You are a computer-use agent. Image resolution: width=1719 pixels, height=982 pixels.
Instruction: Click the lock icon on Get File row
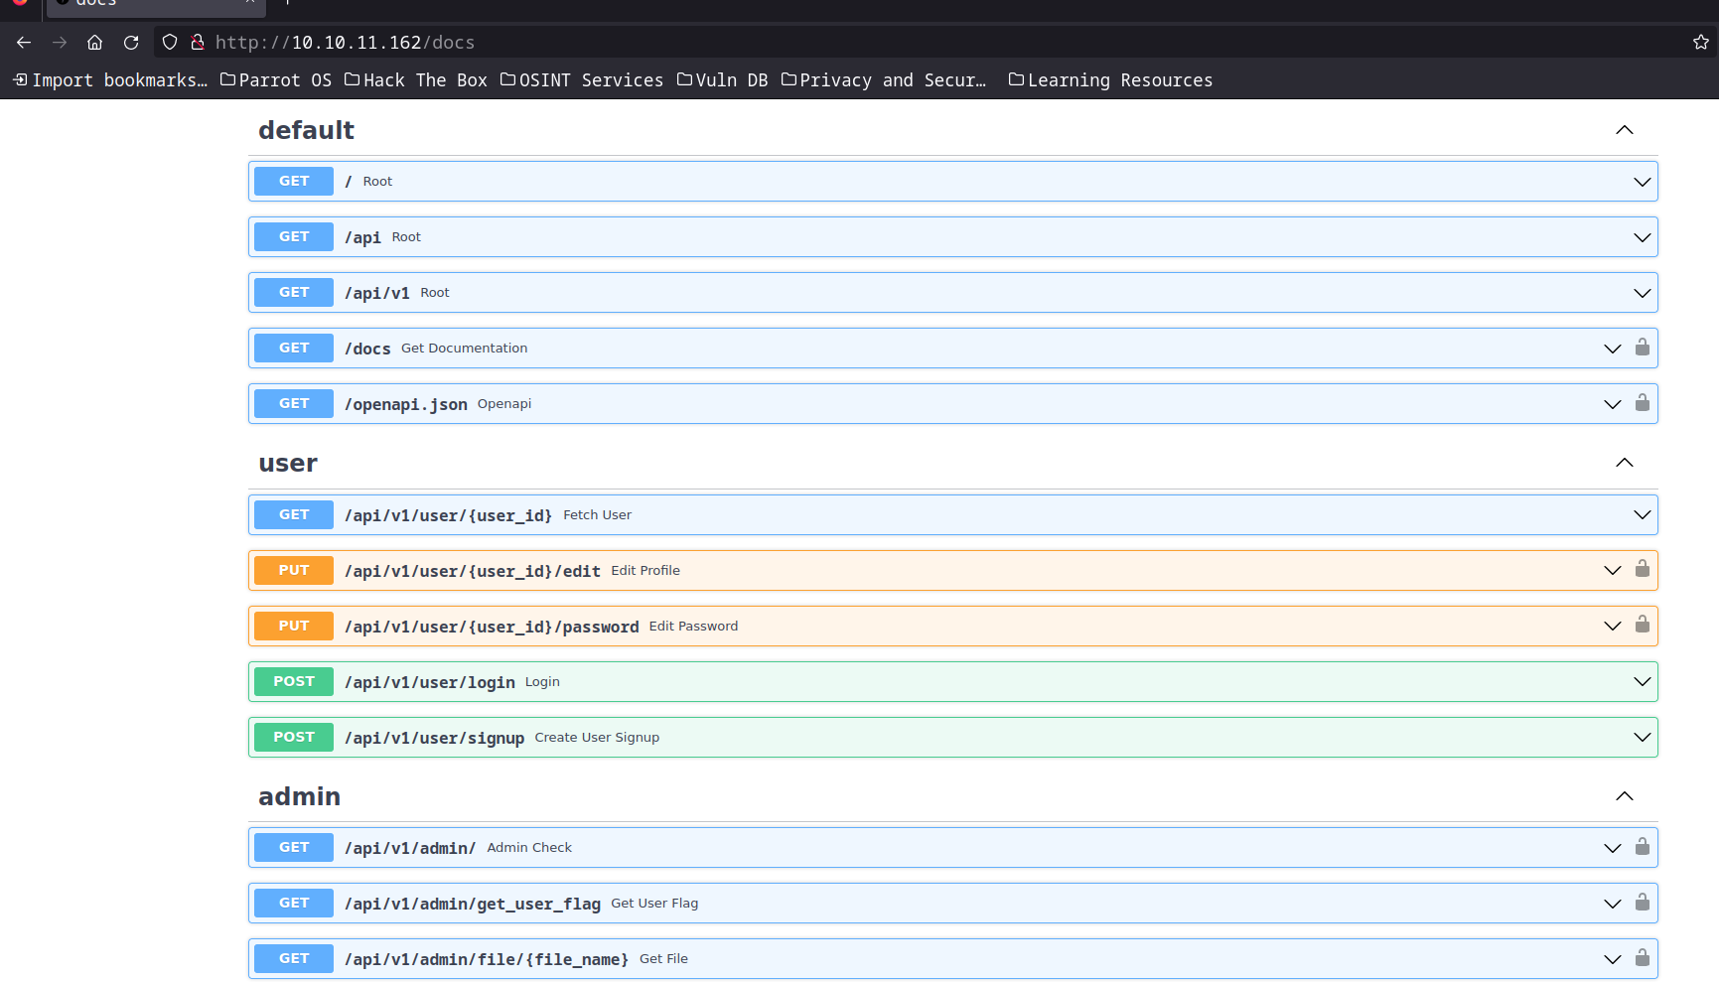(x=1643, y=958)
